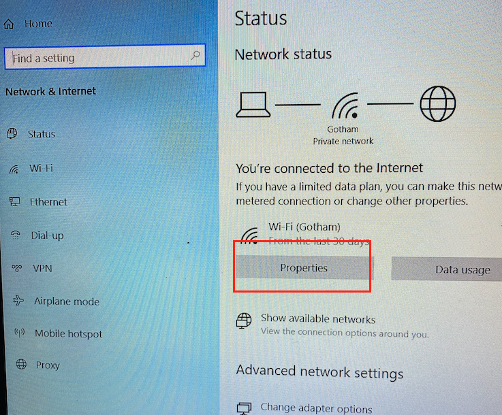This screenshot has height=415, width=502.
Task: Click the Airplane mode plane icon
Action: pyautogui.click(x=18, y=301)
